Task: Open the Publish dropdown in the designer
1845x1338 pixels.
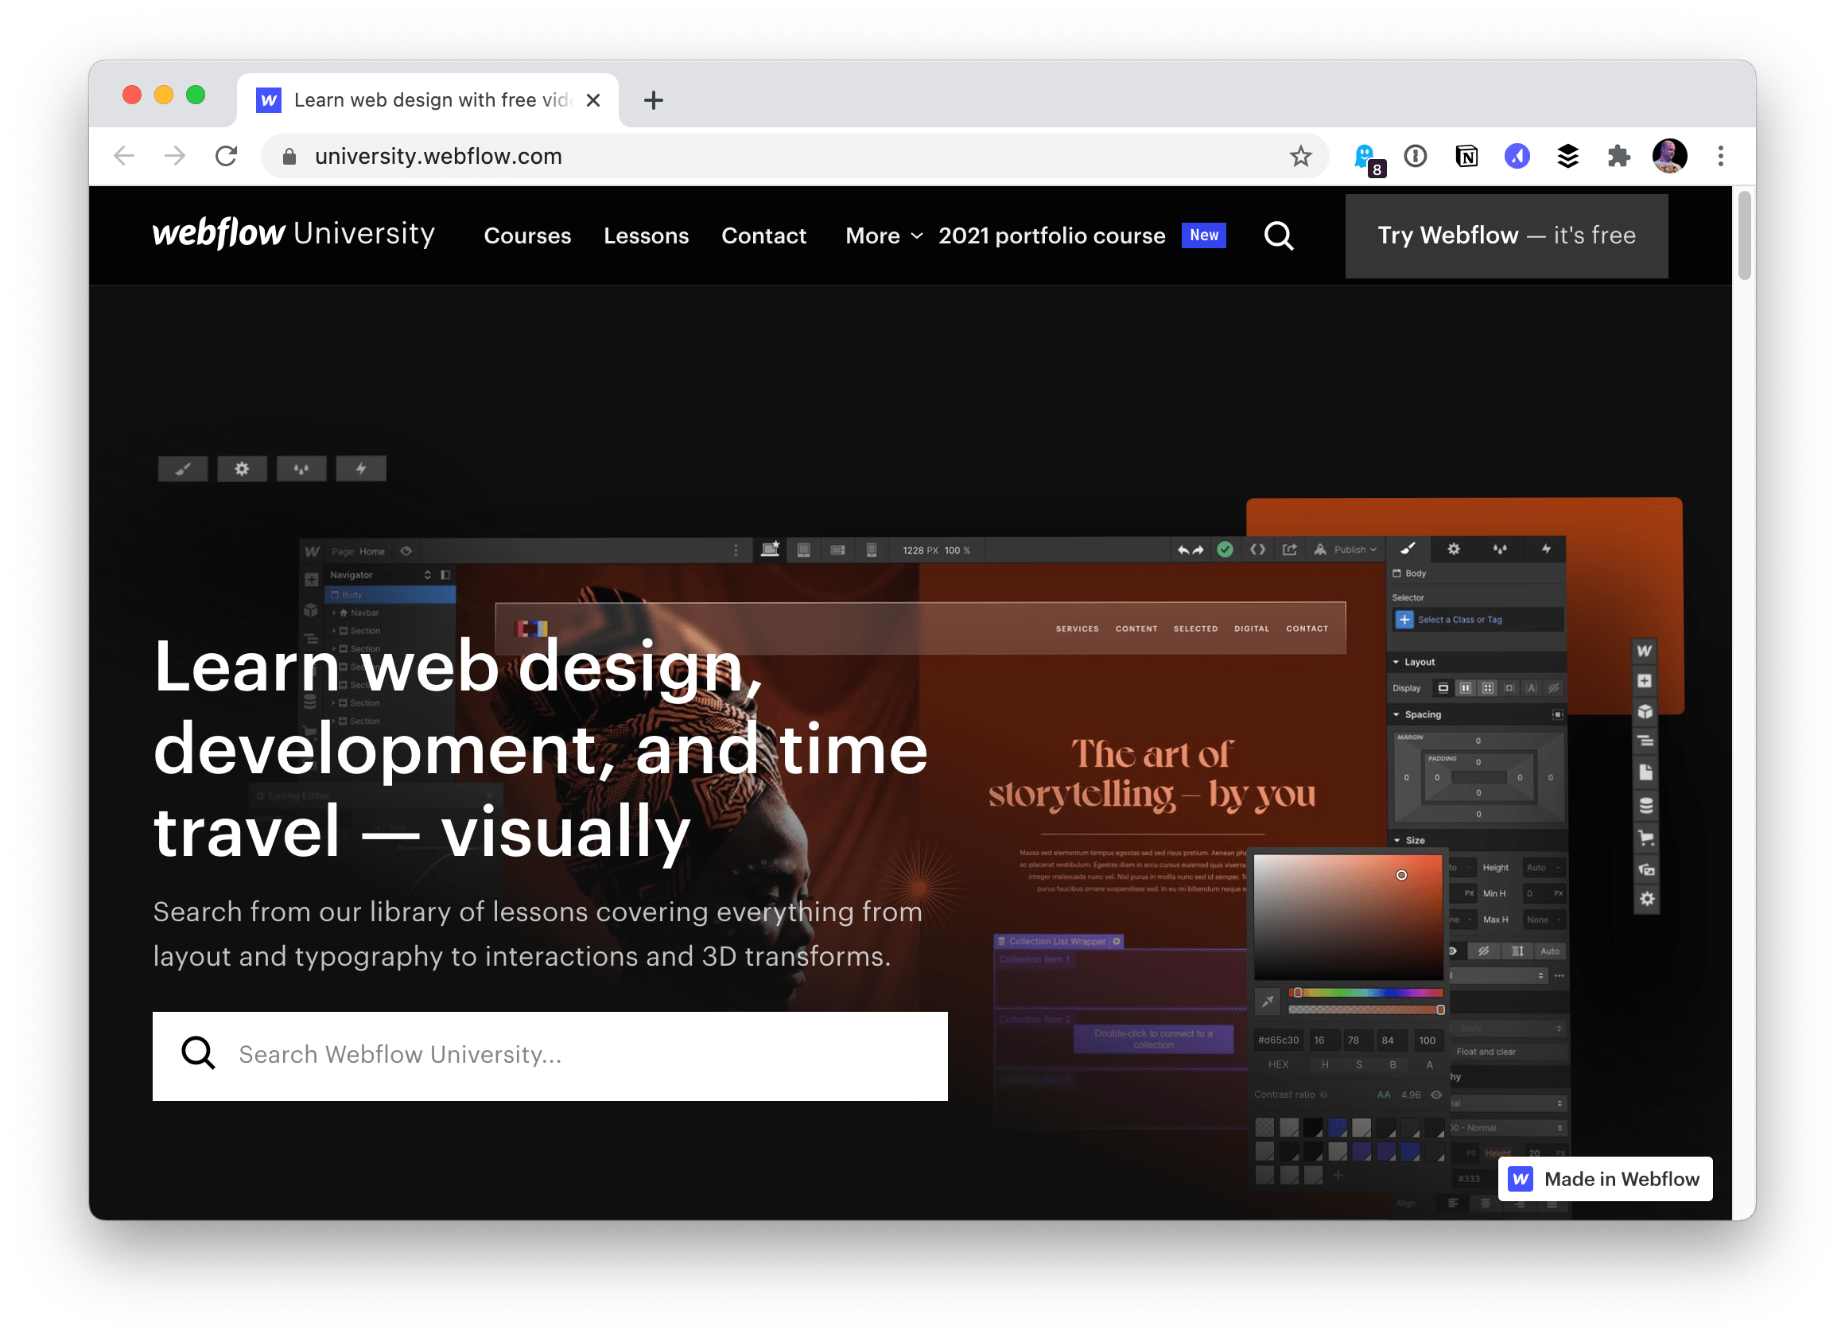Action: coord(1346,550)
